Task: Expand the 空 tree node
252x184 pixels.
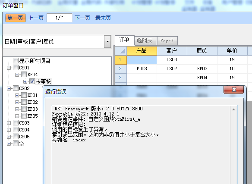Action: coord(9,143)
